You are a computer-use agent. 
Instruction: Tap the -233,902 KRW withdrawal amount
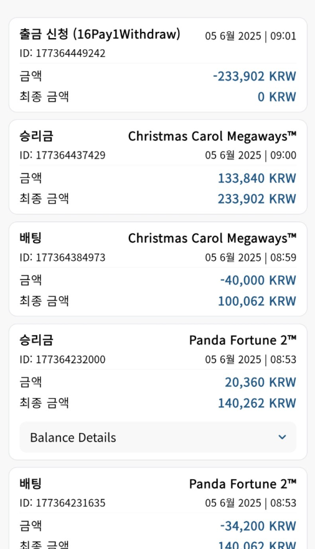(255, 76)
